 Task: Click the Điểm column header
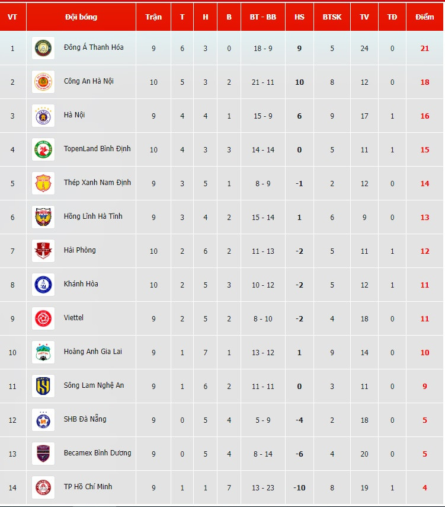pos(424,17)
